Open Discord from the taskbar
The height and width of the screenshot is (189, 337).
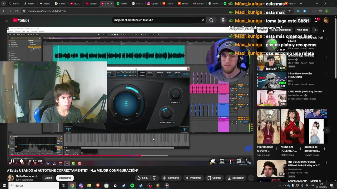(81, 186)
